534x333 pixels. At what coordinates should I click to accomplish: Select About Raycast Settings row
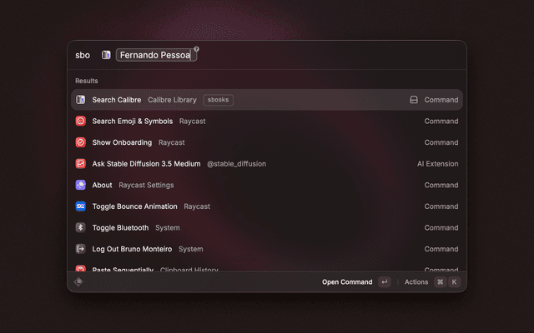click(267, 185)
